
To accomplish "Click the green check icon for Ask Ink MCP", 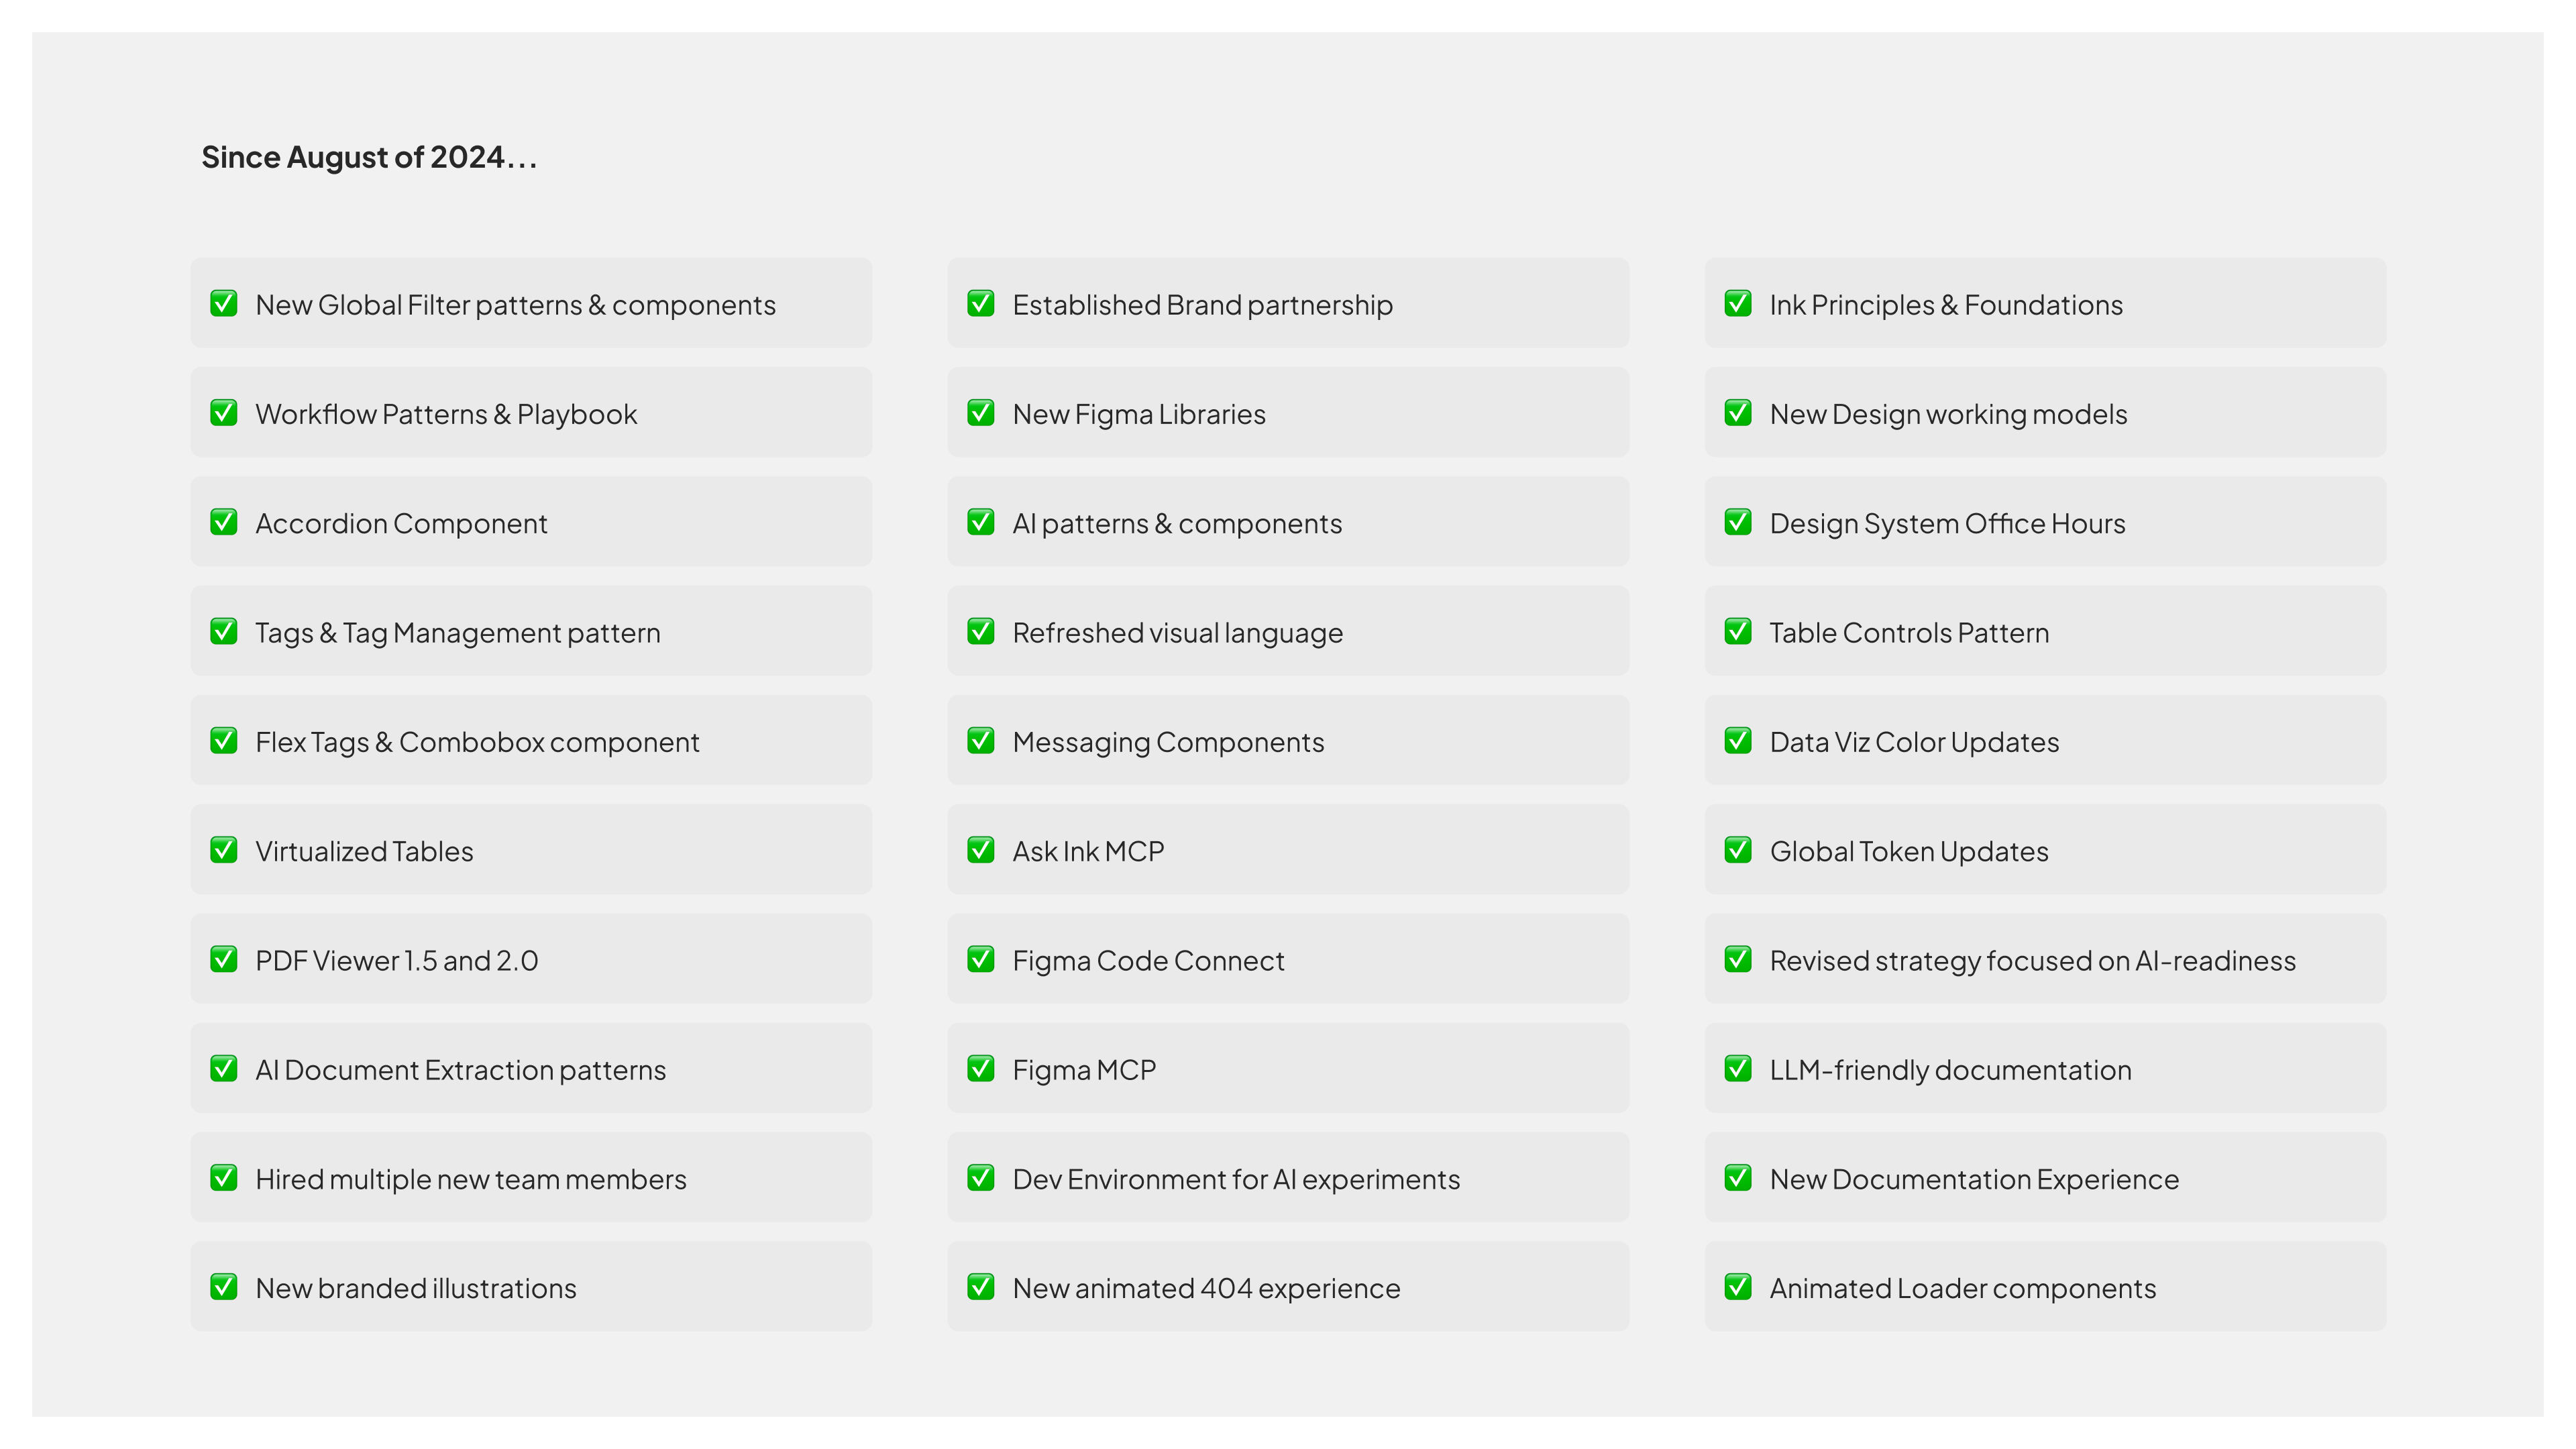I will 981,850.
